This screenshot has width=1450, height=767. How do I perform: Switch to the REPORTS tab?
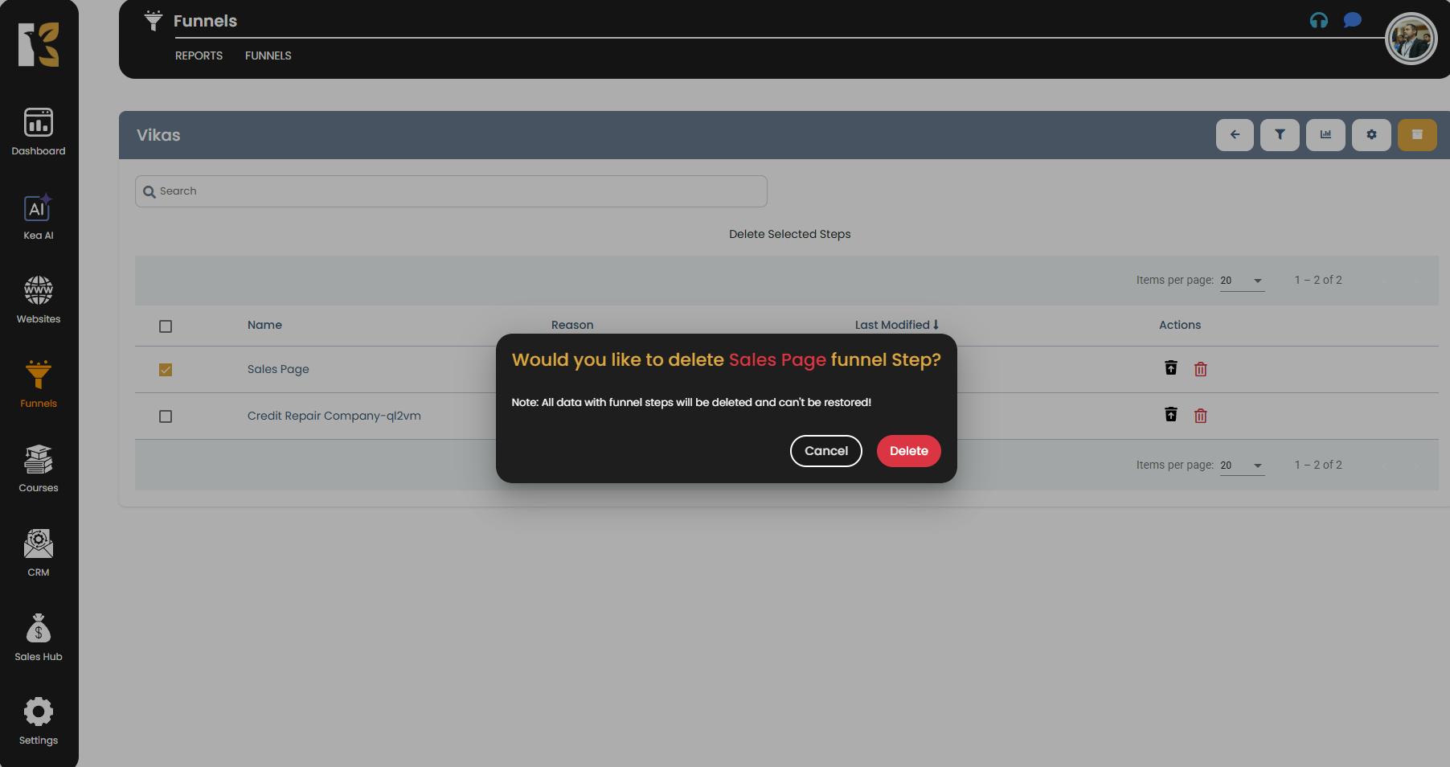[199, 55]
